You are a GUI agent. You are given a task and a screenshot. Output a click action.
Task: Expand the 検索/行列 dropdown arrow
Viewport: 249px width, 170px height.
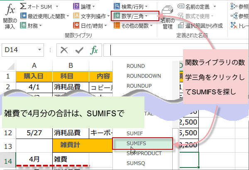146,7
